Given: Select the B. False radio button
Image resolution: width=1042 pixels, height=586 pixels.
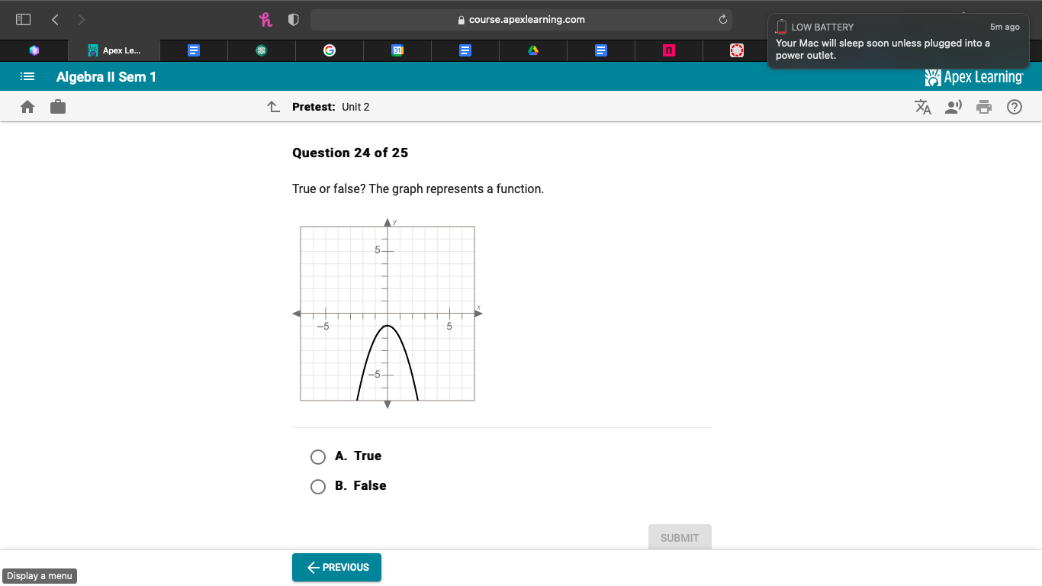Looking at the screenshot, I should point(318,487).
